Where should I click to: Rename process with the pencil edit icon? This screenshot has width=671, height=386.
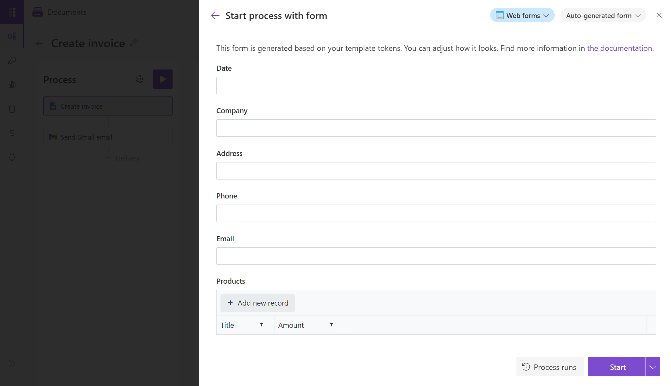134,42
